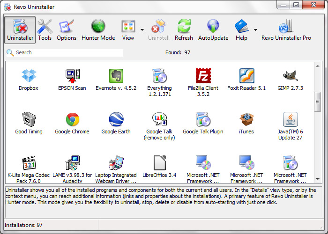Viewport: 328px width, 234px height.
Task: Open the Help button
Action: point(241,30)
